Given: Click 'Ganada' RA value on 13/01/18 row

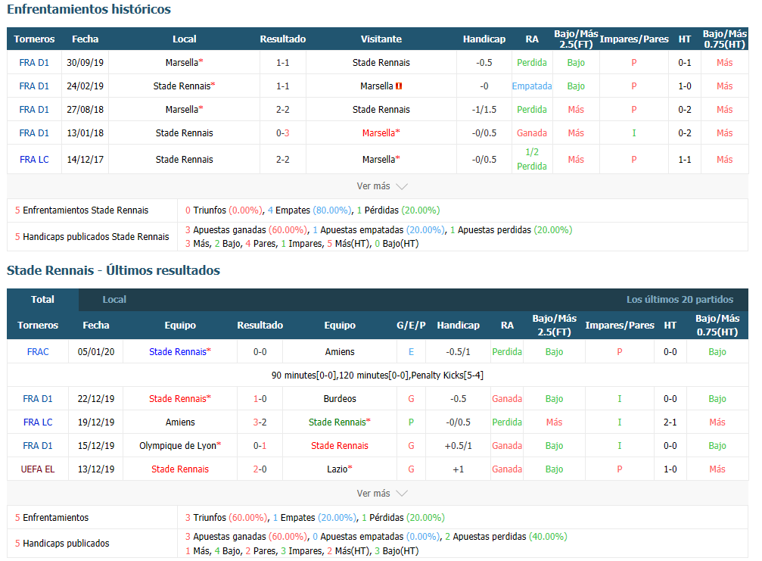Looking at the screenshot, I should (x=532, y=132).
